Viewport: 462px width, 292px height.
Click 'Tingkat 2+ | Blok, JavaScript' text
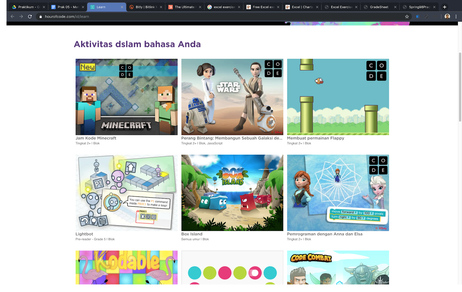(x=202, y=143)
